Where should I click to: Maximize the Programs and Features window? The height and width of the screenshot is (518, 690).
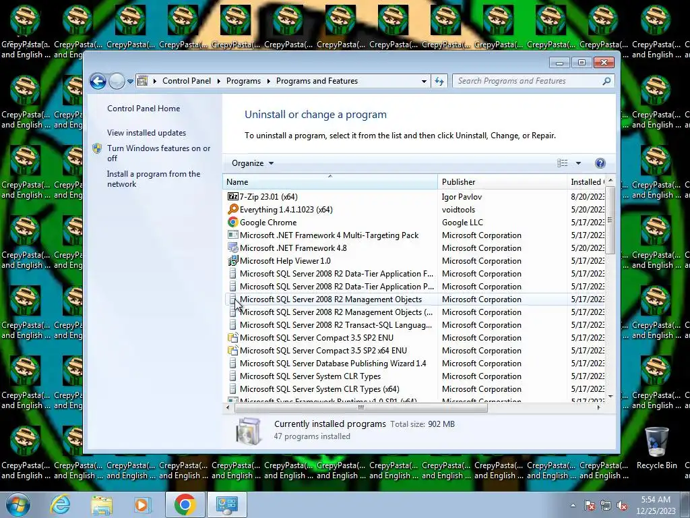pyautogui.click(x=582, y=63)
